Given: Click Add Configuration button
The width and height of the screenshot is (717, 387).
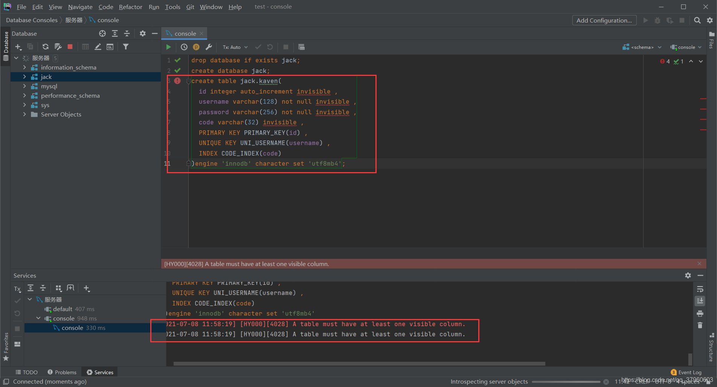Looking at the screenshot, I should [604, 20].
